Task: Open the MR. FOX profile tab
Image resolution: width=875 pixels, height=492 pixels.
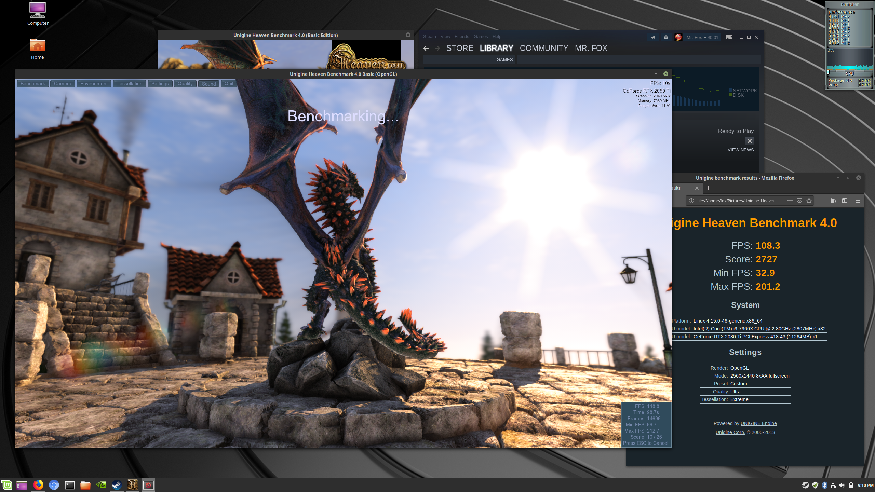Action: pos(591,48)
